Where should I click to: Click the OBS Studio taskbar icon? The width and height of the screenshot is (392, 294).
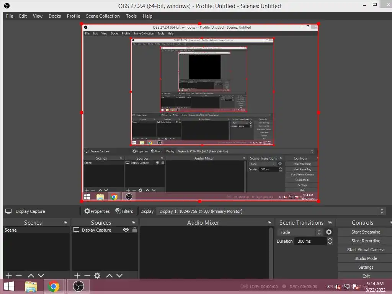click(78, 286)
